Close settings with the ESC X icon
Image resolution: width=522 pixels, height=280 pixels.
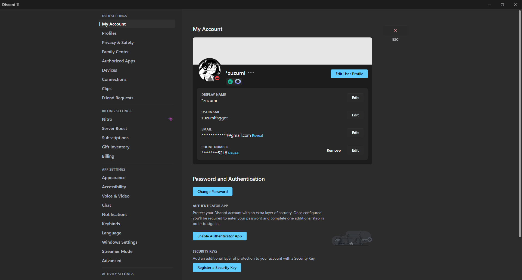(395, 30)
